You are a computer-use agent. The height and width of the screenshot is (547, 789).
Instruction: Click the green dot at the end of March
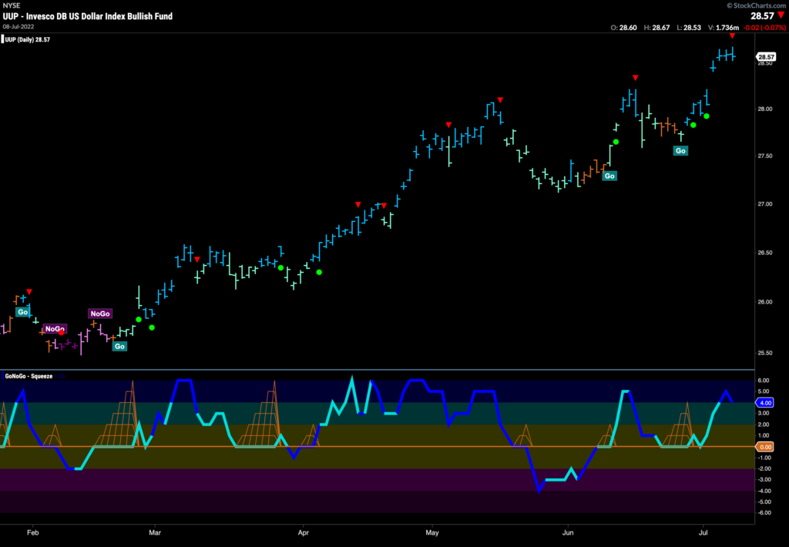point(280,267)
